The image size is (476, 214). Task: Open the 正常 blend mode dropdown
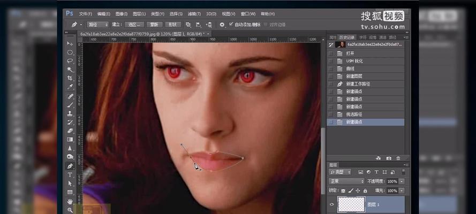click(346, 181)
